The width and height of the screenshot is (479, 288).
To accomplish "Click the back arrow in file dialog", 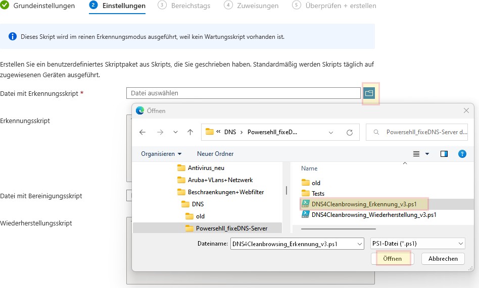I will (142, 132).
